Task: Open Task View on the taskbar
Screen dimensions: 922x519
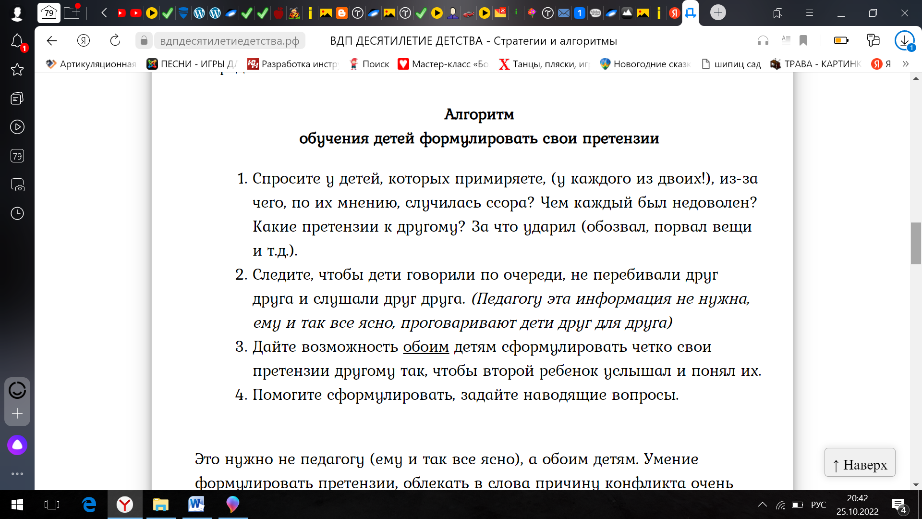Action: click(x=52, y=505)
